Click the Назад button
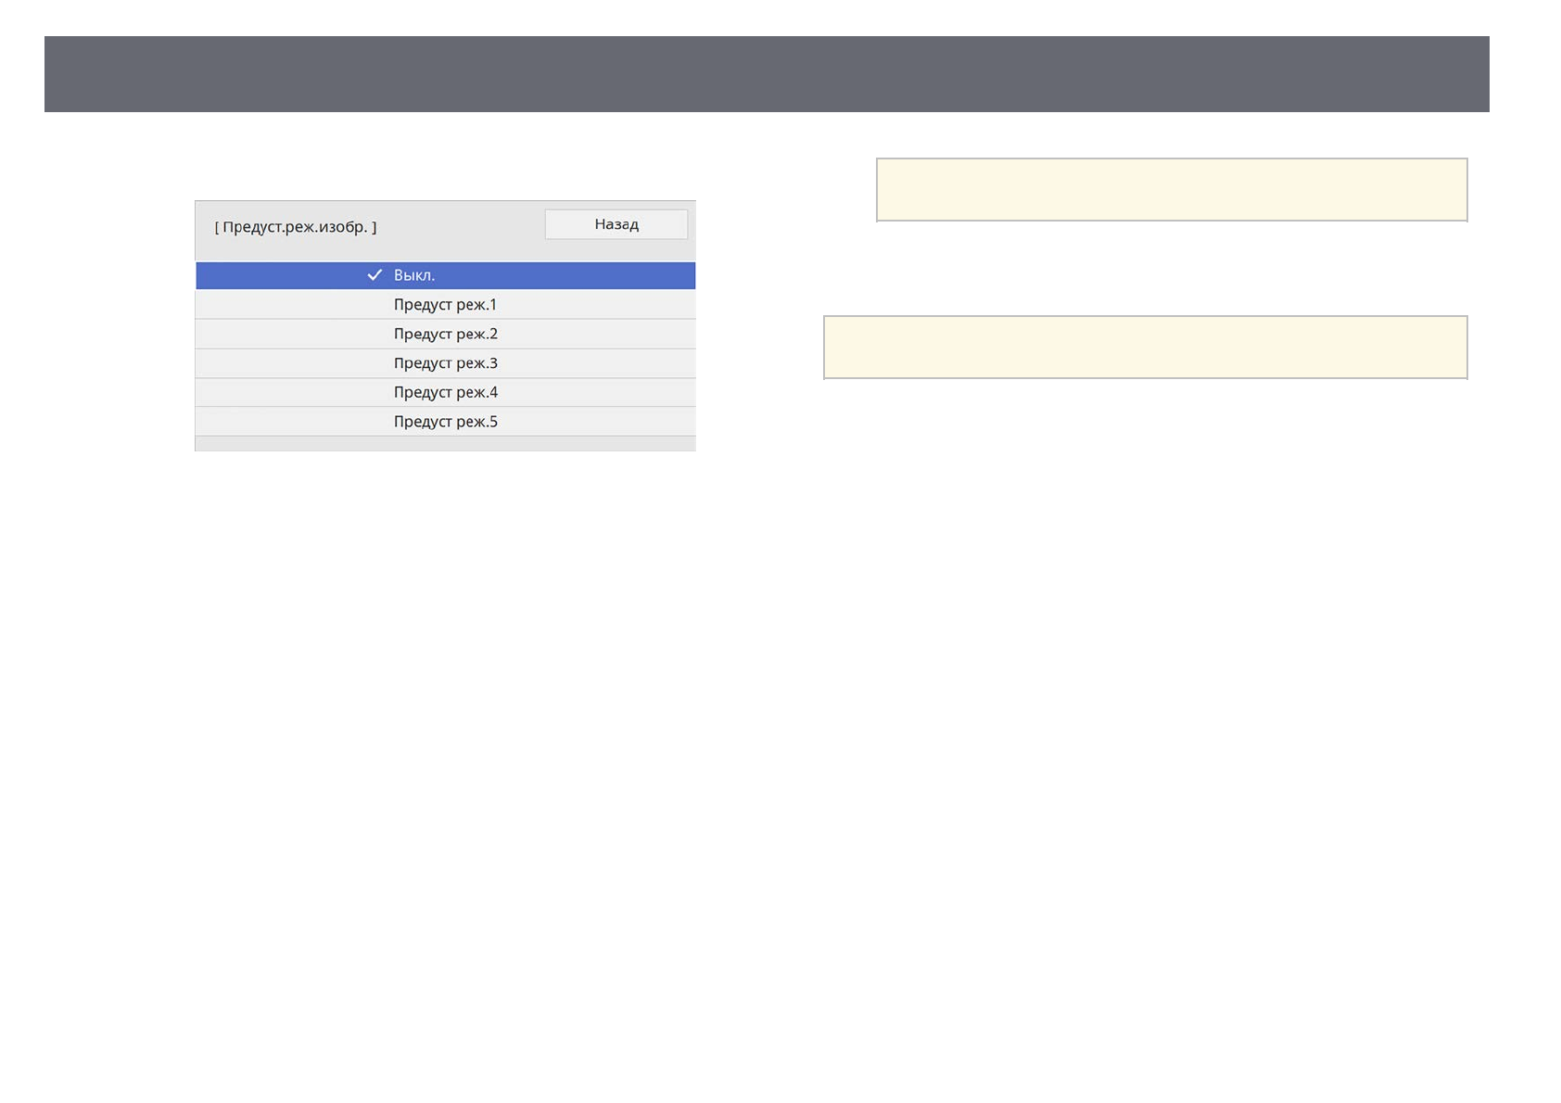The height and width of the screenshot is (1103, 1561). click(x=616, y=224)
